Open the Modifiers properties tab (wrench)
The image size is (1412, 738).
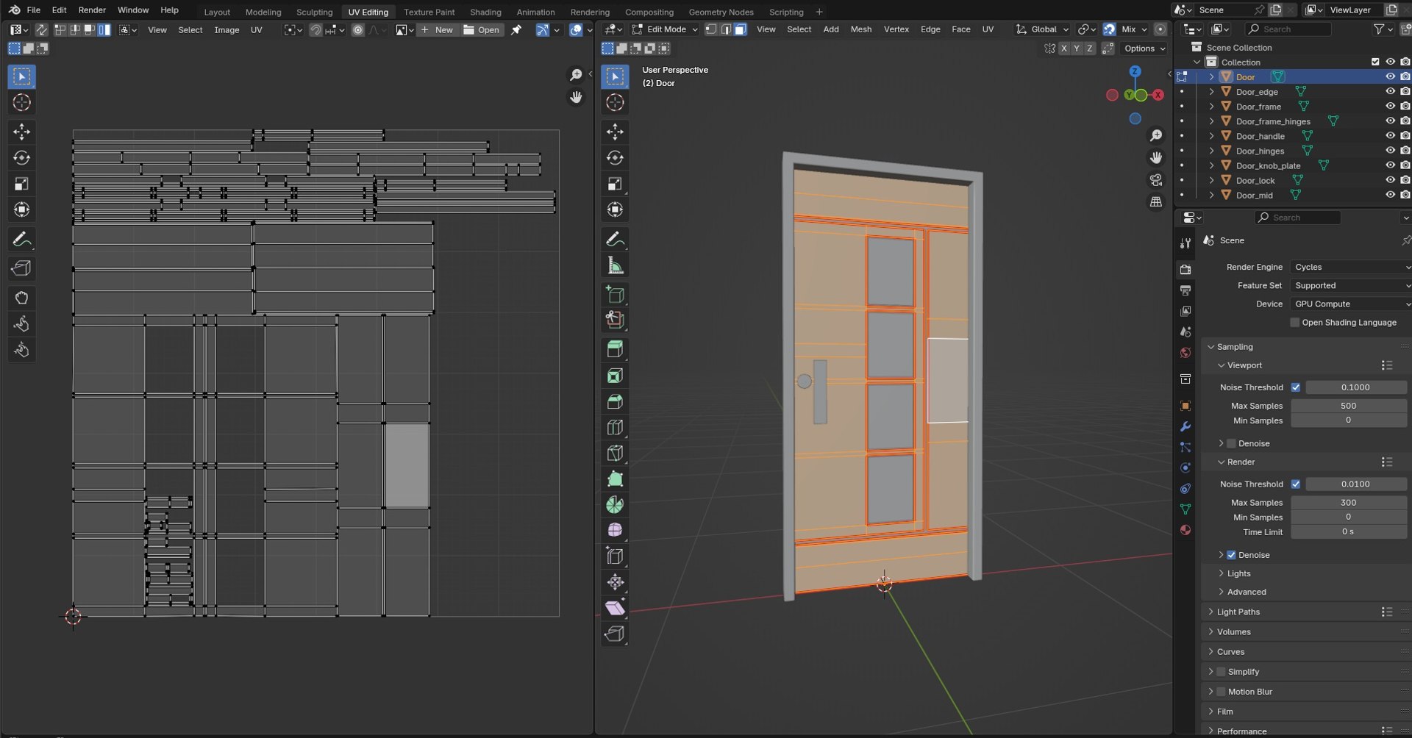pos(1185,426)
